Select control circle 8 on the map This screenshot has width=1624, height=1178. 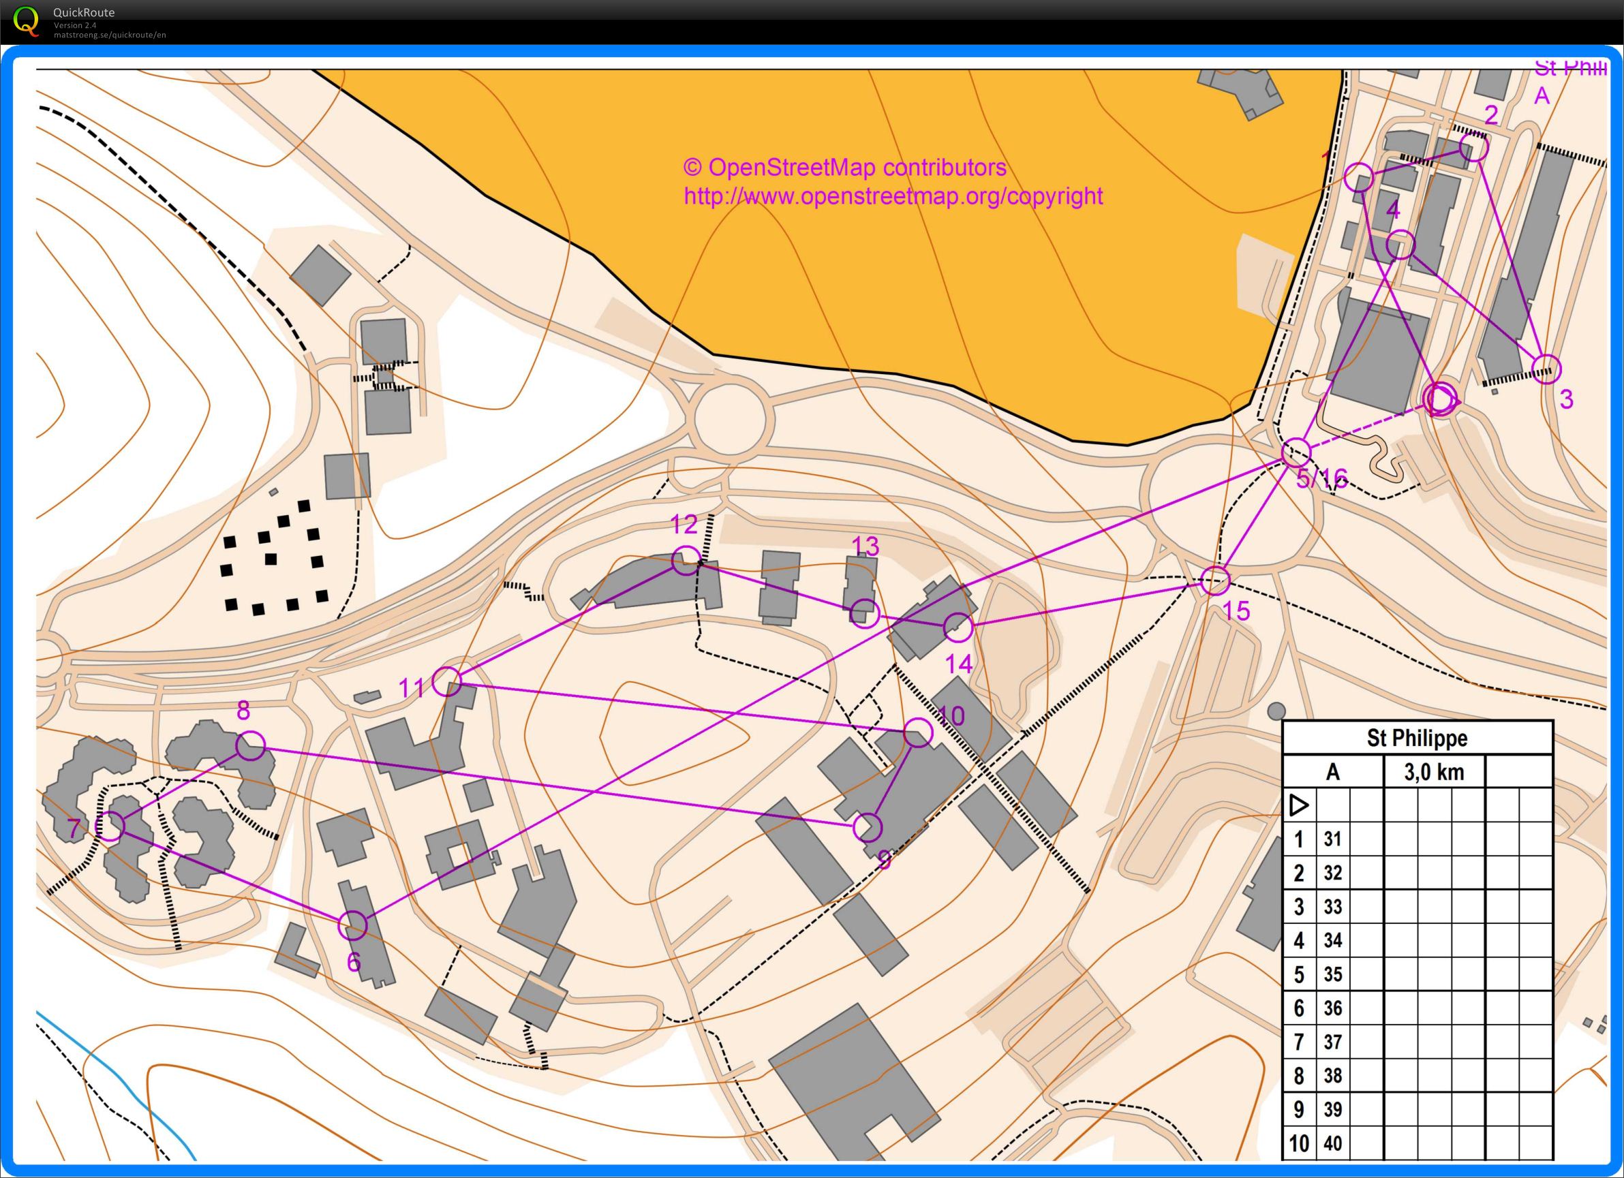click(251, 746)
